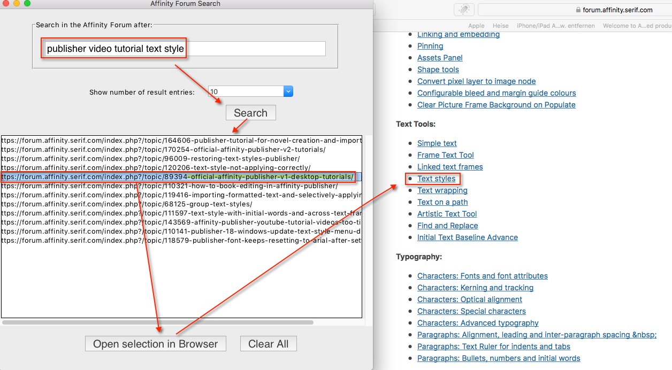
Task: Click the Search button
Action: tap(250, 112)
